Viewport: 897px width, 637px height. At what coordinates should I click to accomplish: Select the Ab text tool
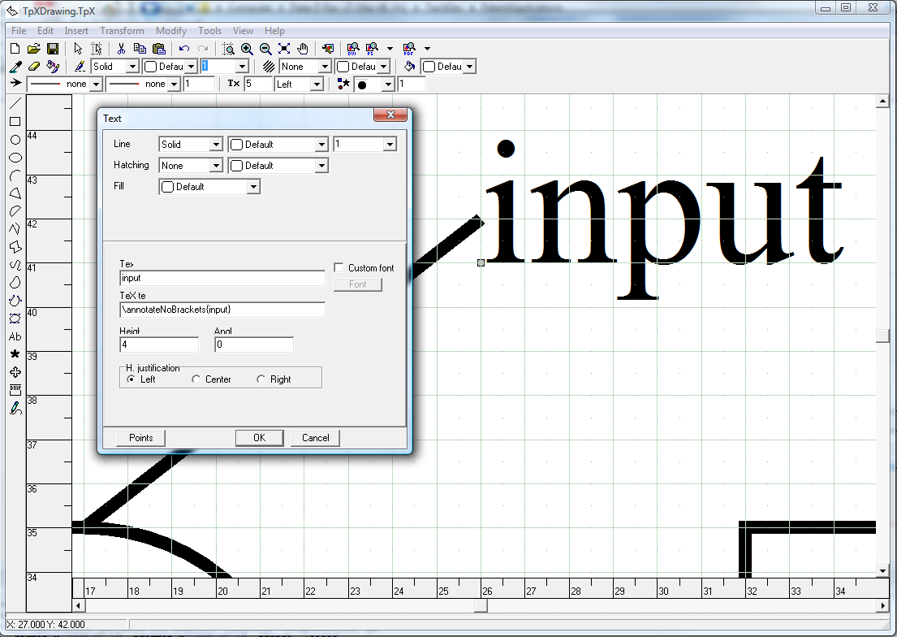click(15, 336)
